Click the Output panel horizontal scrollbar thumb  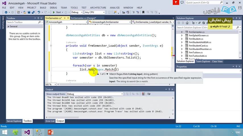tap(63, 117)
